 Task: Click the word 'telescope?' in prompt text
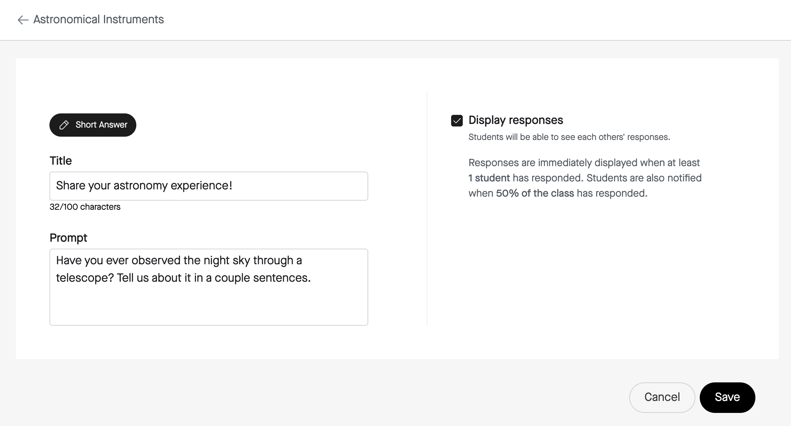[x=85, y=278]
